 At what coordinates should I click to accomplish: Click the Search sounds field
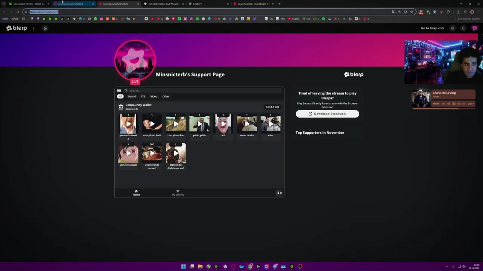point(204,91)
